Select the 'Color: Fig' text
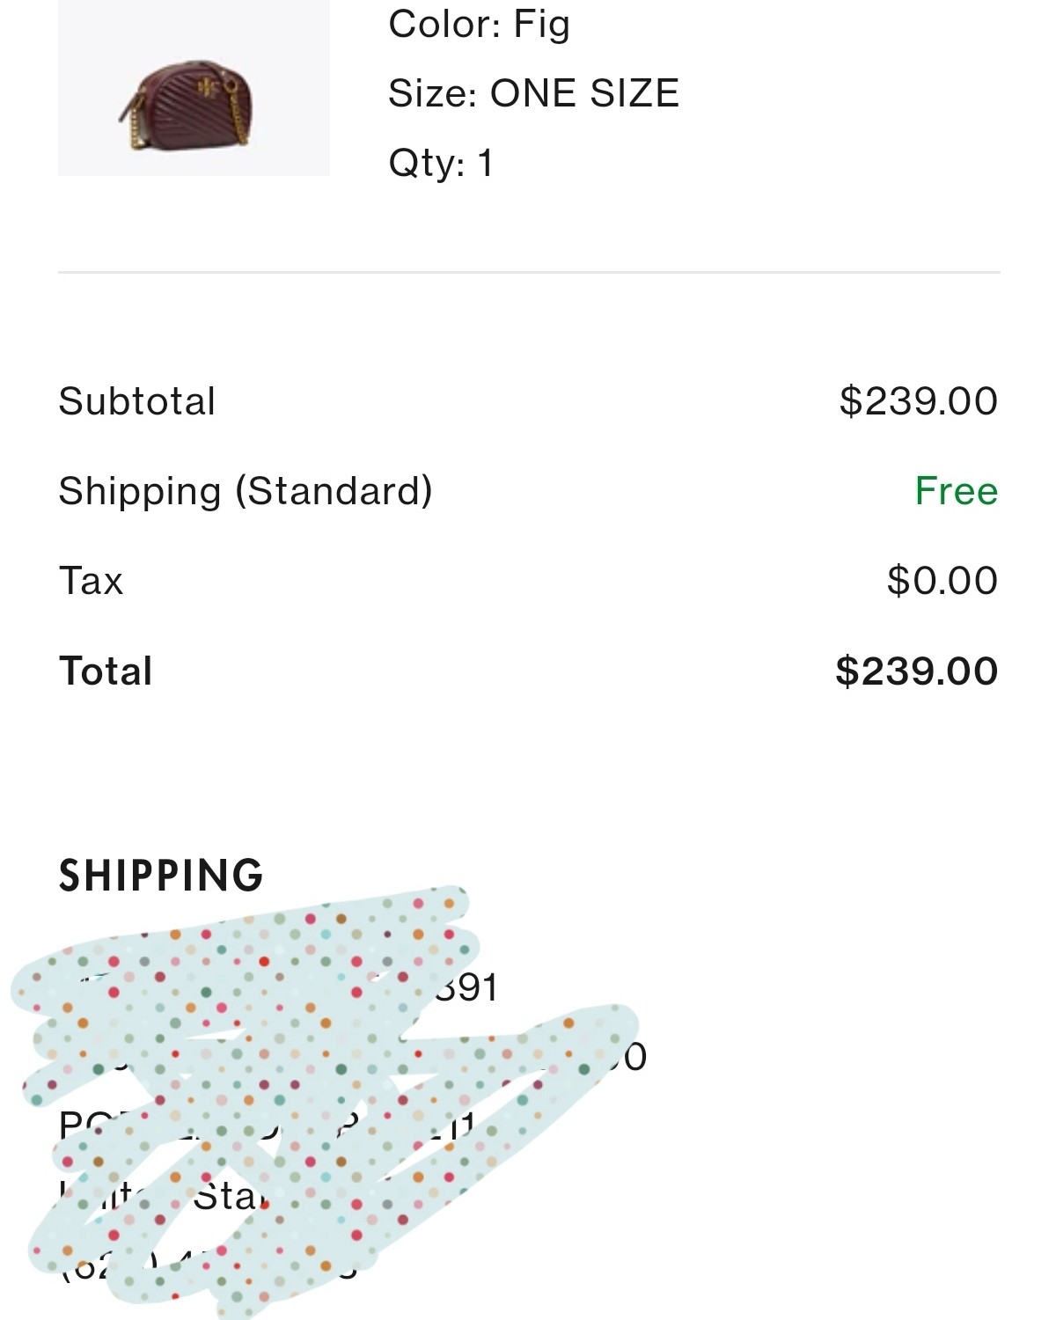Viewport: 1056px width, 1320px height. point(479,24)
